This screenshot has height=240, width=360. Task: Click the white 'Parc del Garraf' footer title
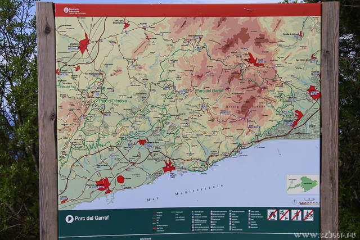(92, 218)
